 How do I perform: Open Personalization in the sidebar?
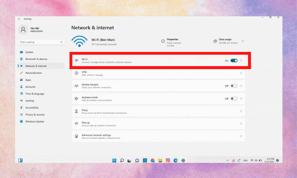tap(41, 73)
